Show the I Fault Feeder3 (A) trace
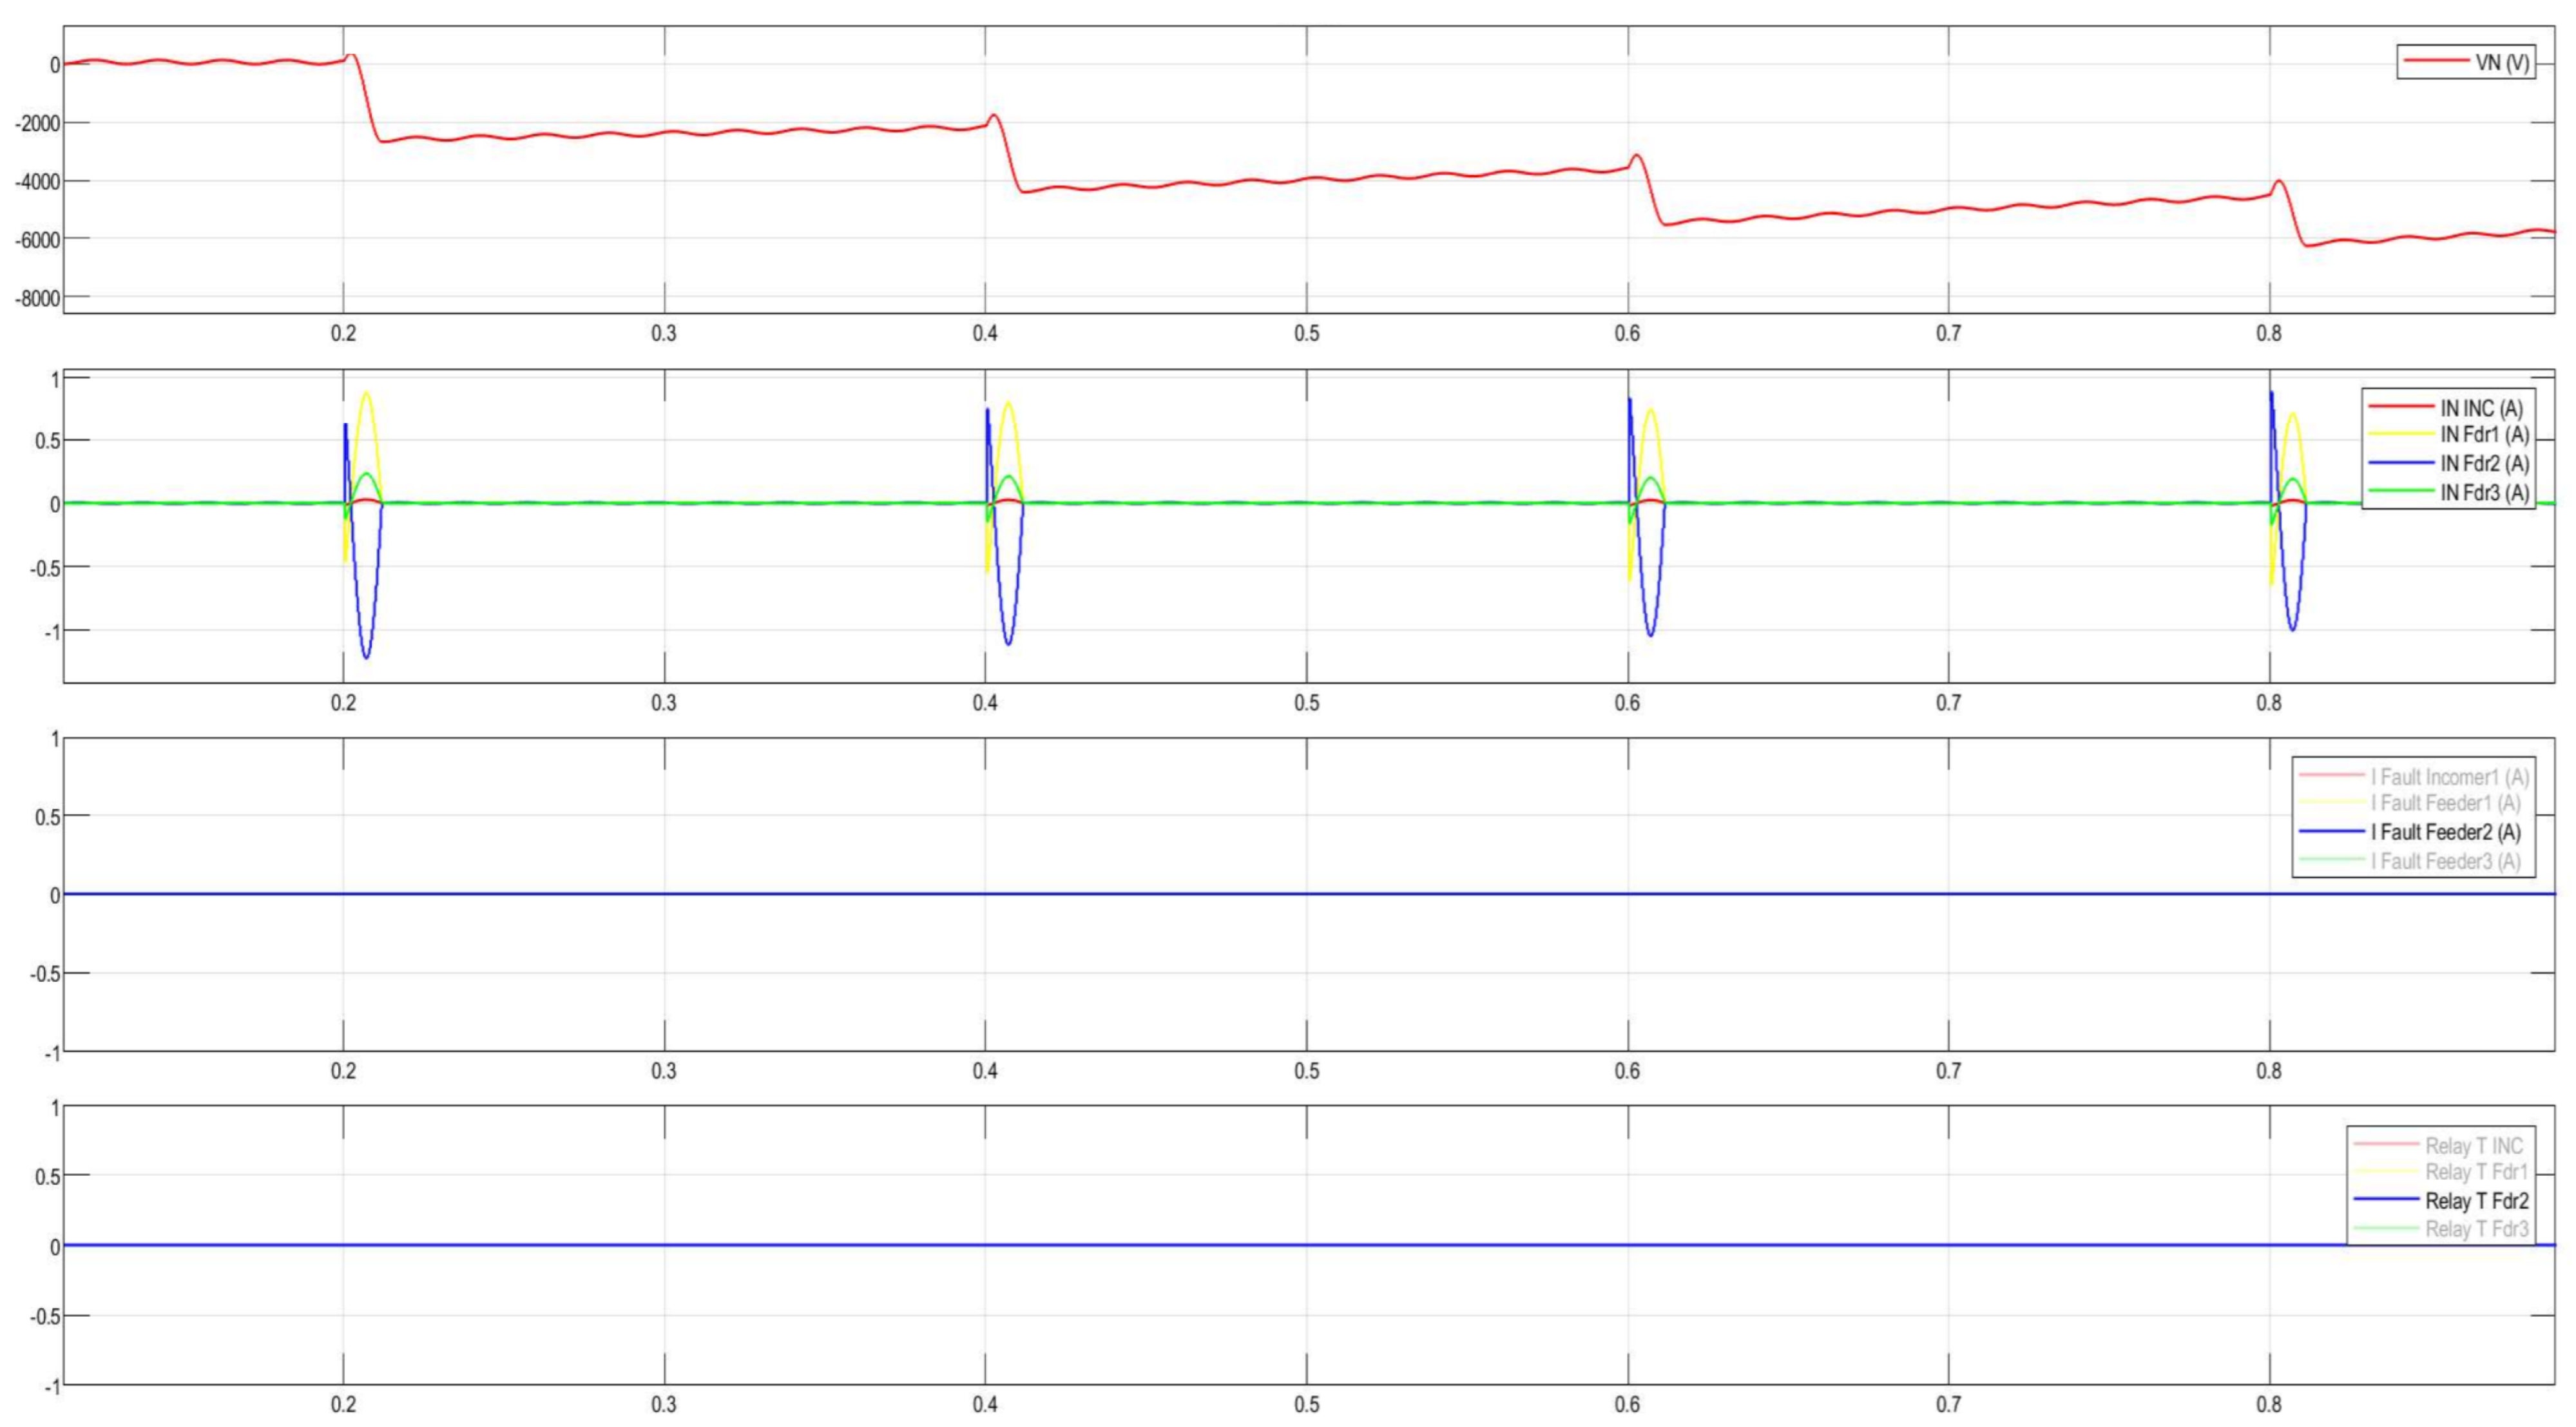This screenshot has height=1427, width=2576. pyautogui.click(x=2445, y=861)
